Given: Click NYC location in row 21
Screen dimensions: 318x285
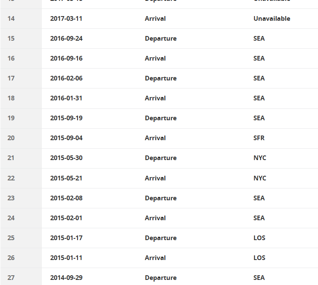Looking at the screenshot, I should point(260,158).
